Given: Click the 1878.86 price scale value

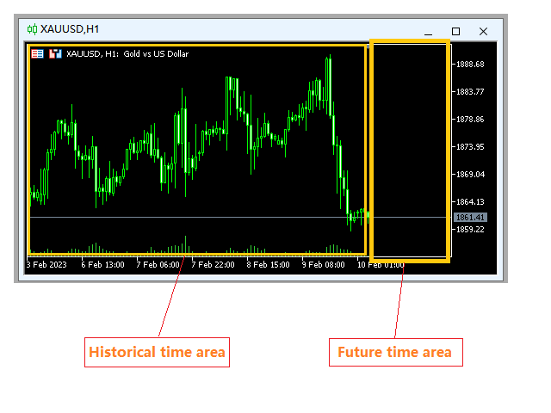Looking at the screenshot, I should 470,120.
